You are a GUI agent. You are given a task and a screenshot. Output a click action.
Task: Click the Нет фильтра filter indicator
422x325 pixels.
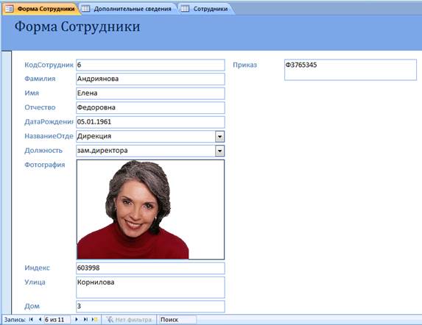click(129, 320)
